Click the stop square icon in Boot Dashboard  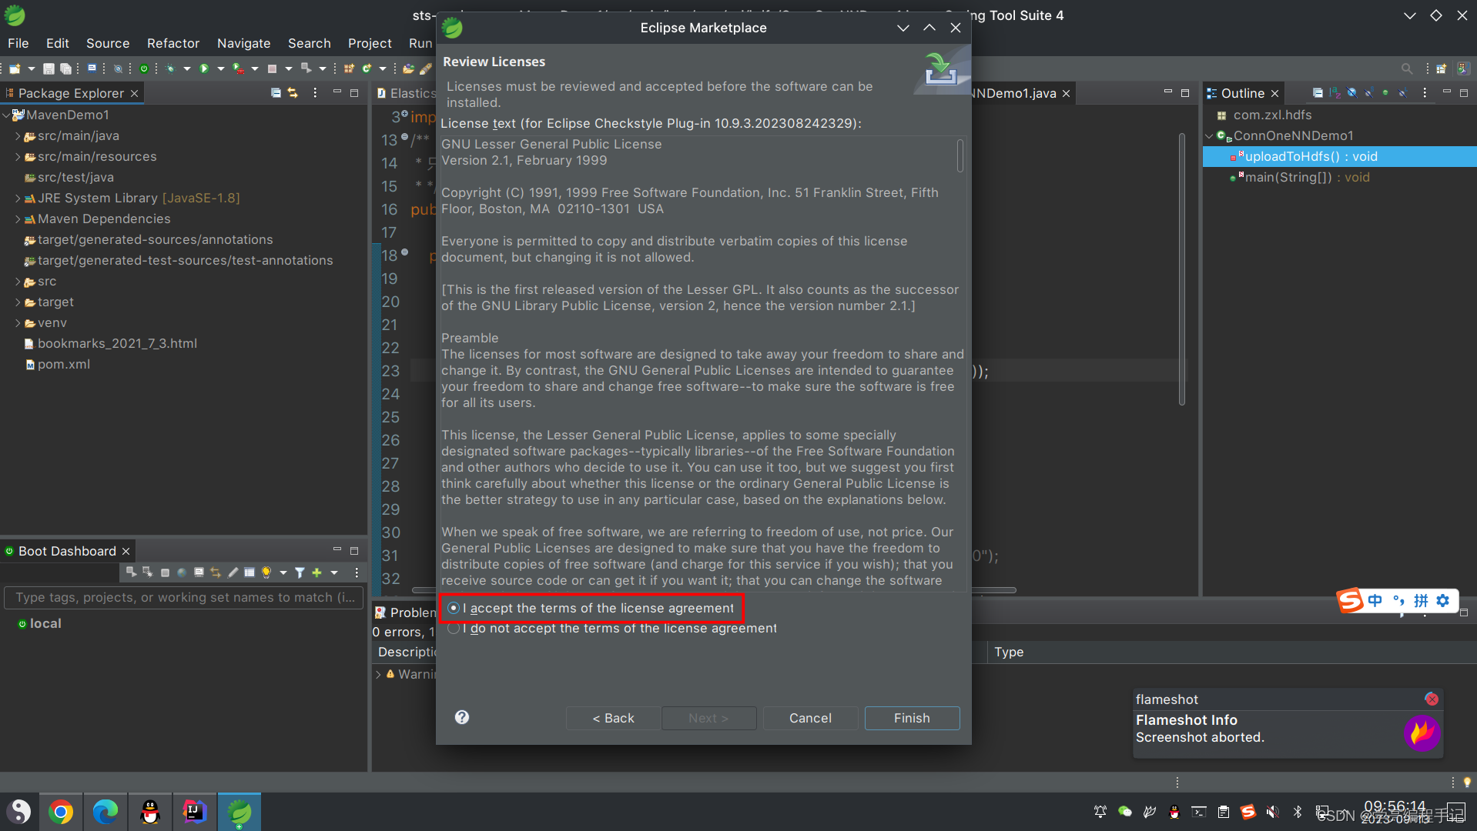coord(165,572)
